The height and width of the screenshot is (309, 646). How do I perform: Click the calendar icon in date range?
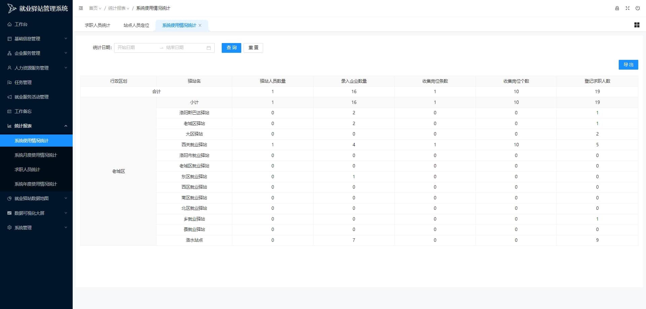[x=209, y=48]
